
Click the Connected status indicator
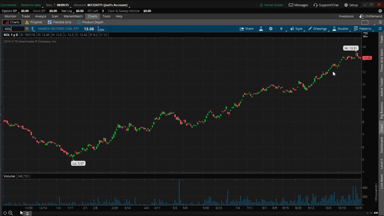(8, 5)
